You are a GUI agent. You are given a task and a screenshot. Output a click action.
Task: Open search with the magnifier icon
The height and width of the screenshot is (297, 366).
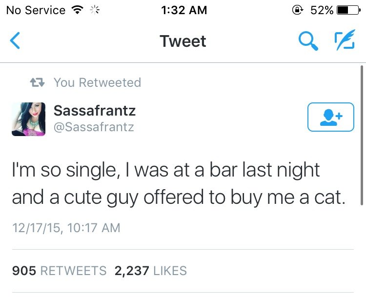click(308, 41)
